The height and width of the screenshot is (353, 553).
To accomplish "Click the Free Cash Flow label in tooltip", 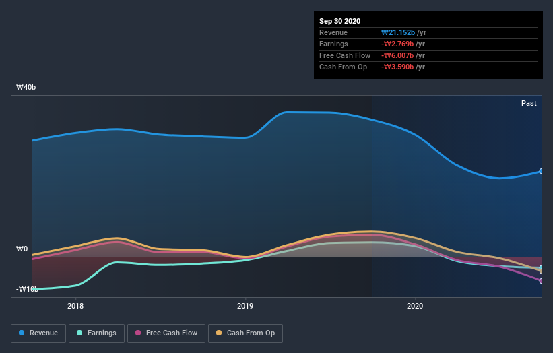I will [345, 55].
